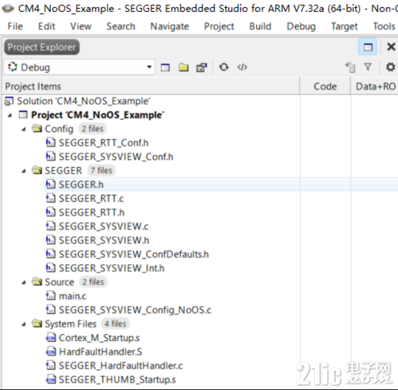398x390 pixels.
Task: Select SEGGER_THUMB_Startup.s file
Action: coord(117,379)
